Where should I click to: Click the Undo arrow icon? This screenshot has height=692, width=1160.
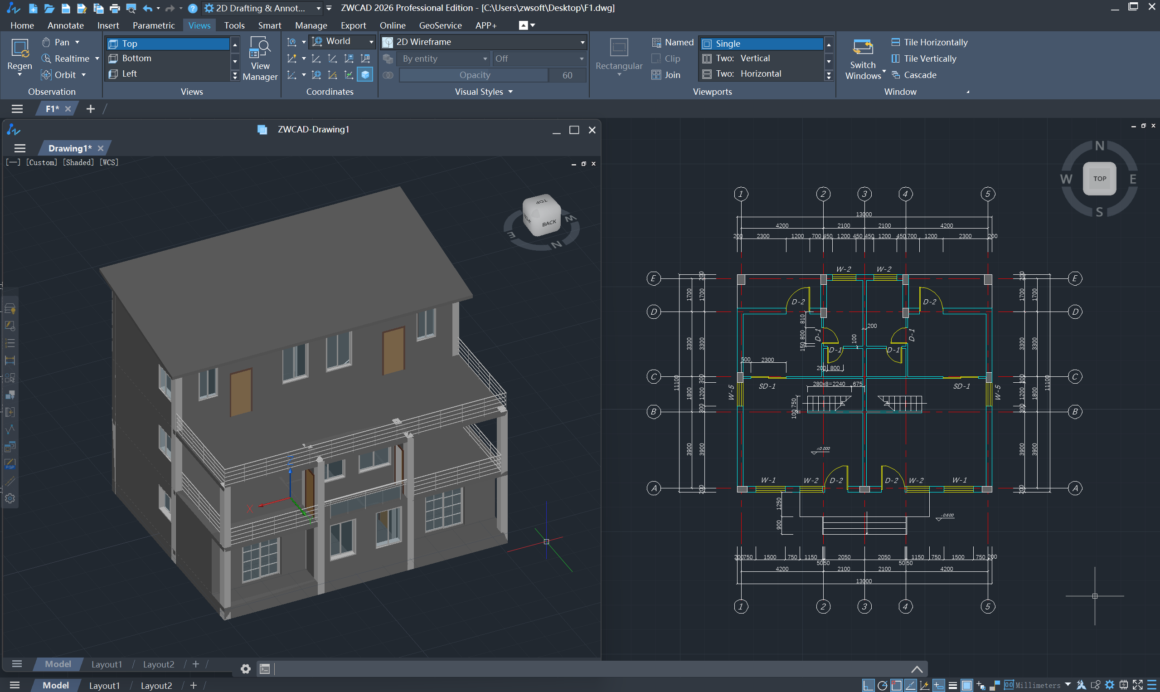(148, 8)
